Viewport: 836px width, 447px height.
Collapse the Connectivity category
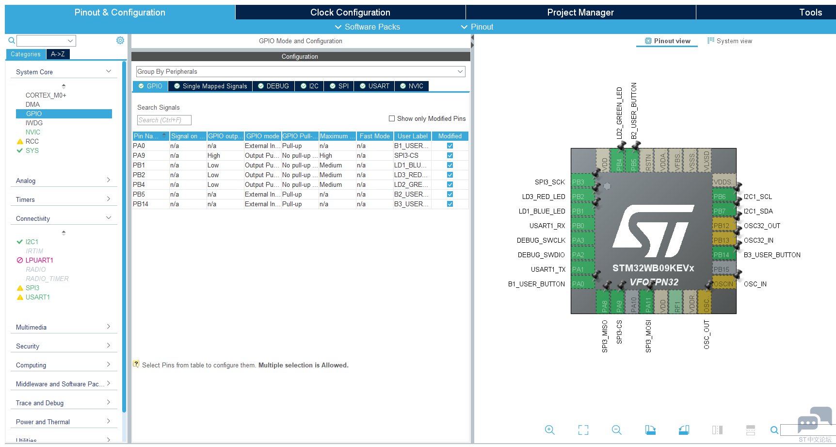tap(64, 218)
